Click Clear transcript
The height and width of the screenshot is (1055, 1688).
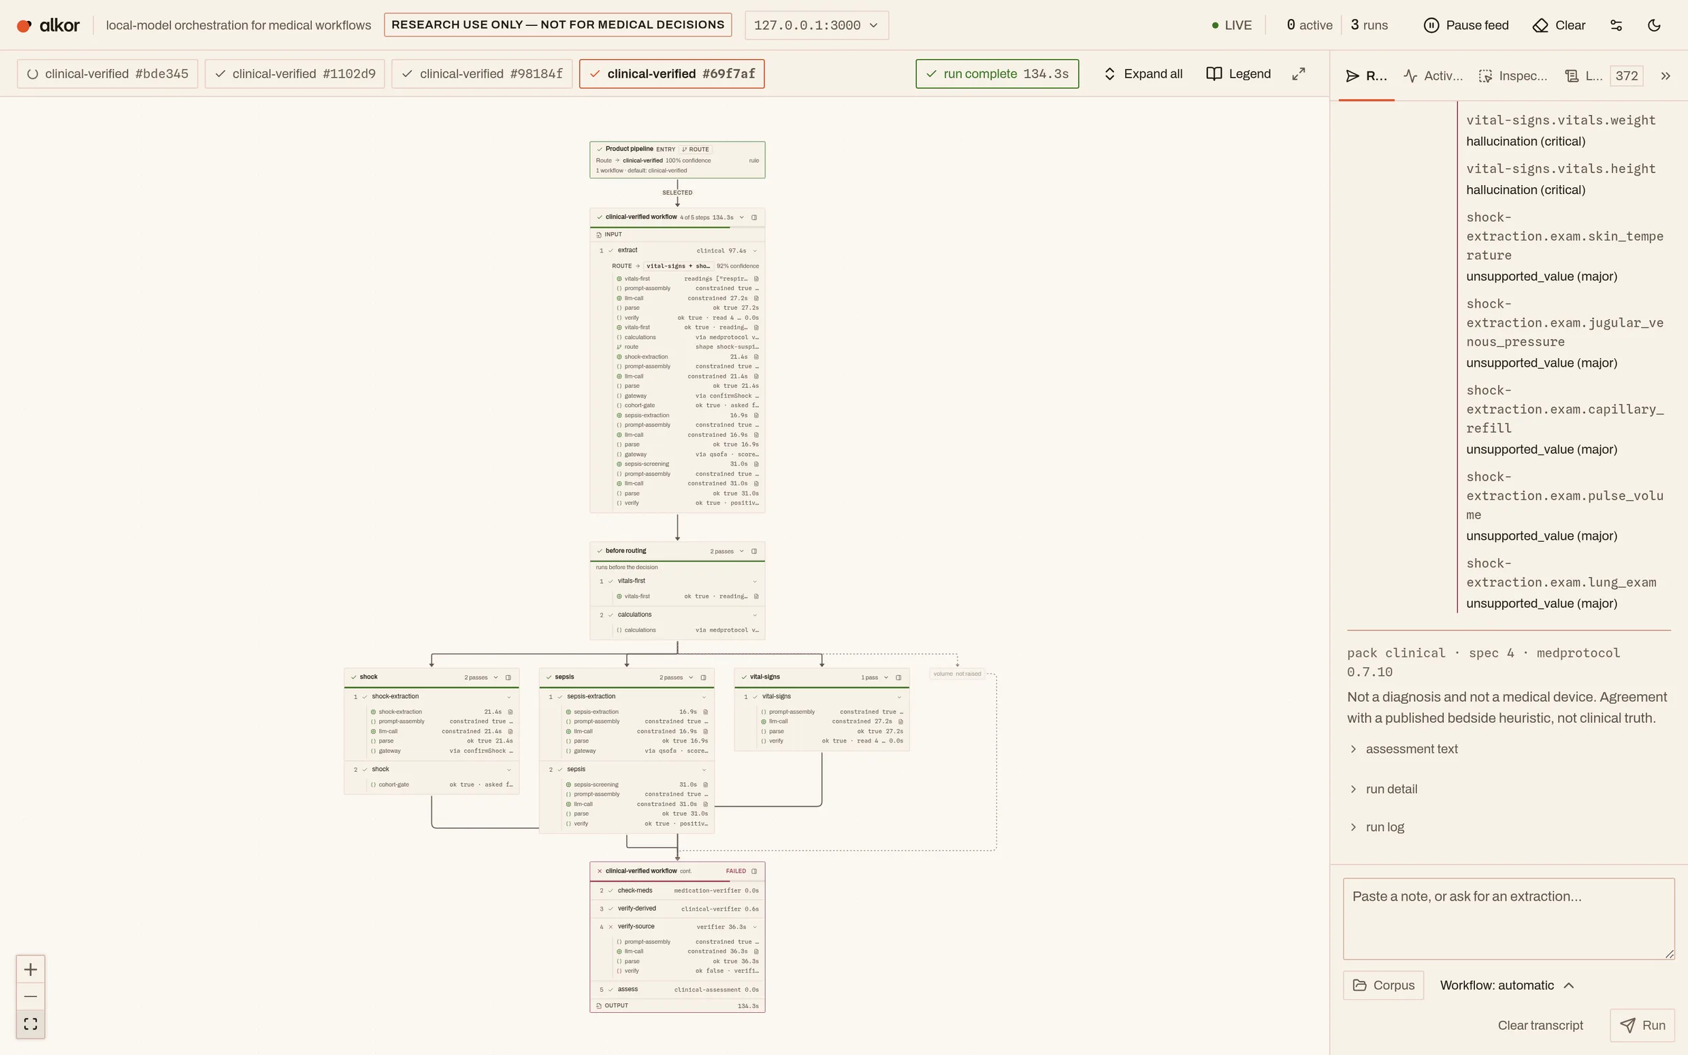pyautogui.click(x=1540, y=1026)
